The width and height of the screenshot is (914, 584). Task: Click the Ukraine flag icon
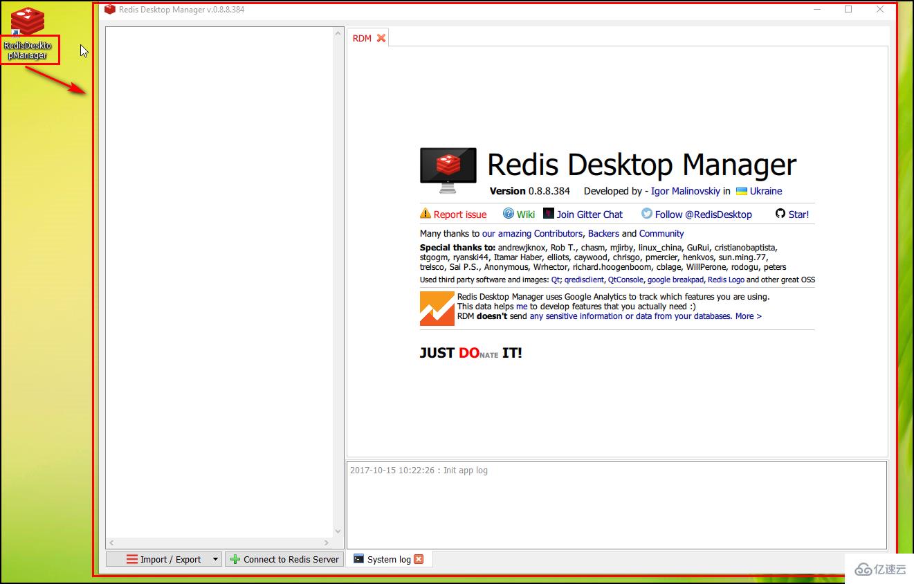tap(742, 191)
